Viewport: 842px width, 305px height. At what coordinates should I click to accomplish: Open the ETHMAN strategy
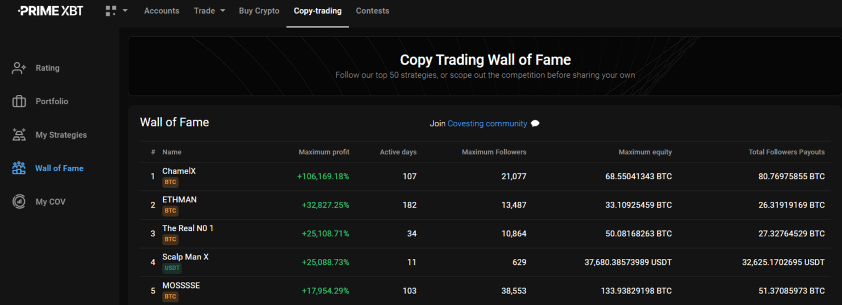pyautogui.click(x=179, y=200)
